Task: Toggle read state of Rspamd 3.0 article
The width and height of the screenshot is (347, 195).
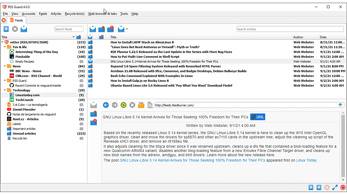Action: 90,66
